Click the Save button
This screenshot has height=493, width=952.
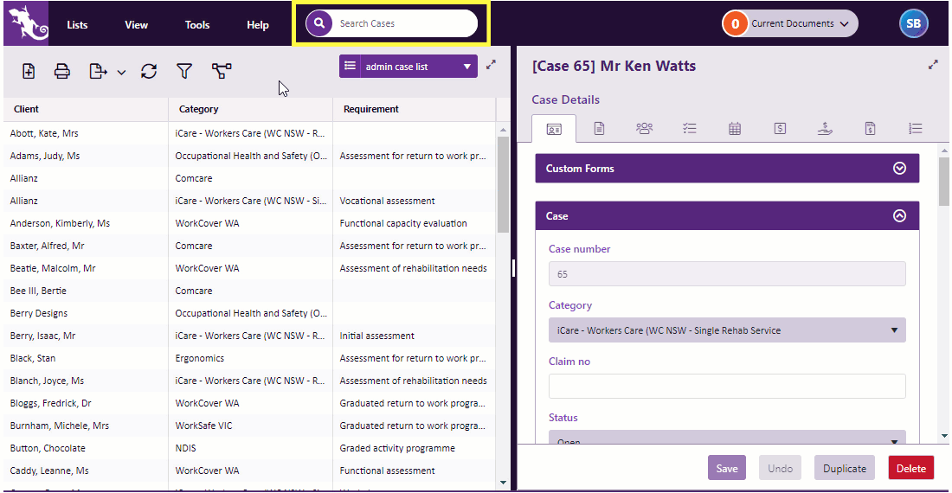pos(727,468)
